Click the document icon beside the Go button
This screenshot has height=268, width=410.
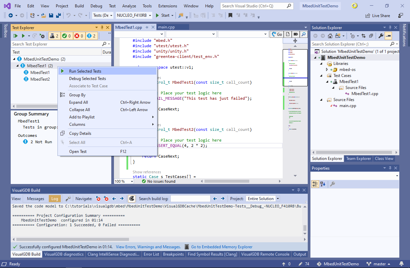click(x=288, y=34)
